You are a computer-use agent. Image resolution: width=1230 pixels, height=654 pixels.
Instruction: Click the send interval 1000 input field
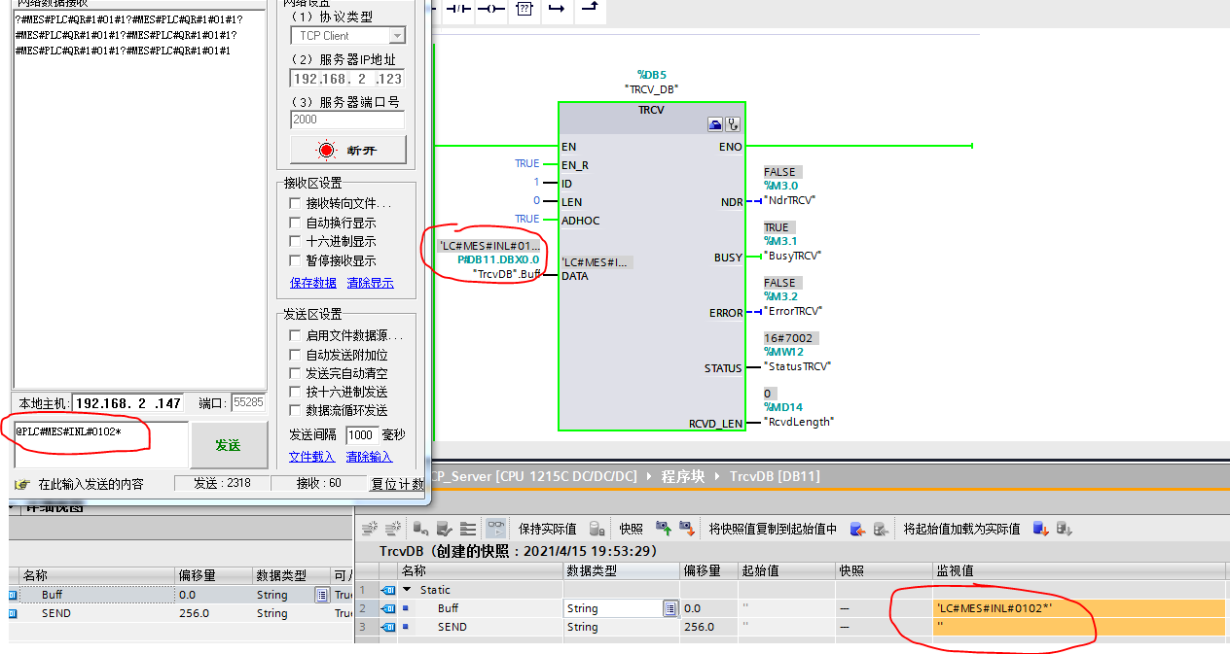point(362,435)
